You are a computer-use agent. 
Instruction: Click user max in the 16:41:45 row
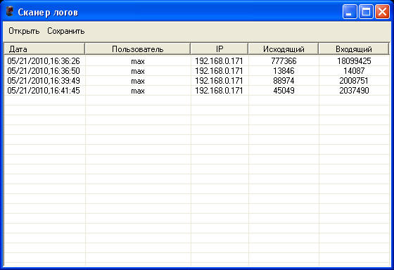138,91
